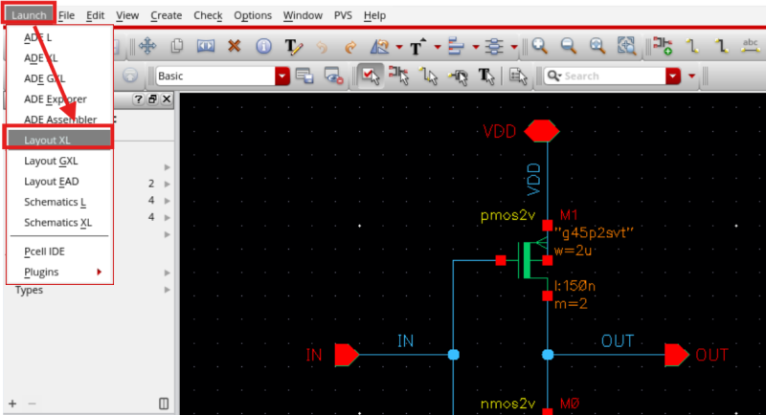Click the save workspace icon
Screen dimensions: 766x415
pyautogui.click(x=304, y=76)
